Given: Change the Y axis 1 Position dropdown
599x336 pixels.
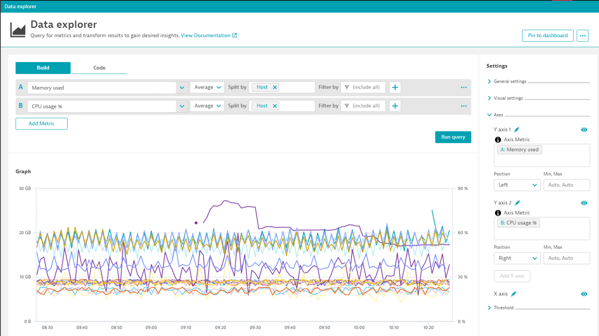Looking at the screenshot, I should click(517, 185).
